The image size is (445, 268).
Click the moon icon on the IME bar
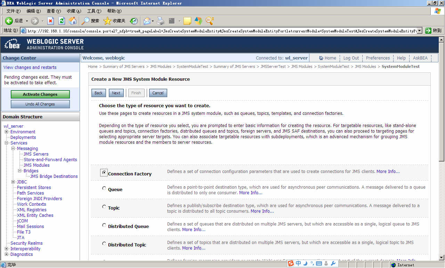305,263
